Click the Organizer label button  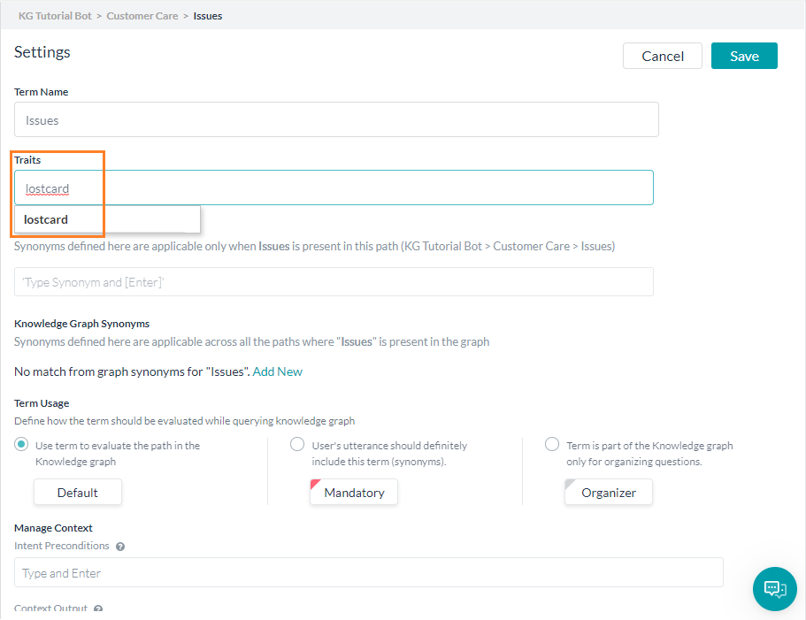[609, 493]
